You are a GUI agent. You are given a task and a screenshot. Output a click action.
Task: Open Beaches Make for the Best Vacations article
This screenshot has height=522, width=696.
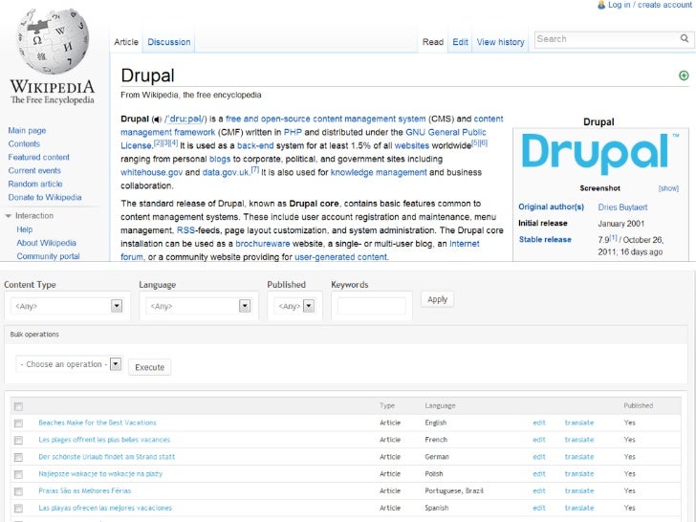coord(98,423)
